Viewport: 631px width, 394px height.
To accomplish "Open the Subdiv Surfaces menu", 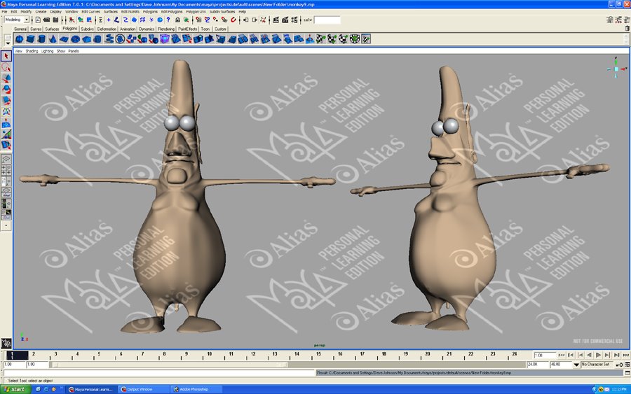I will (x=222, y=12).
